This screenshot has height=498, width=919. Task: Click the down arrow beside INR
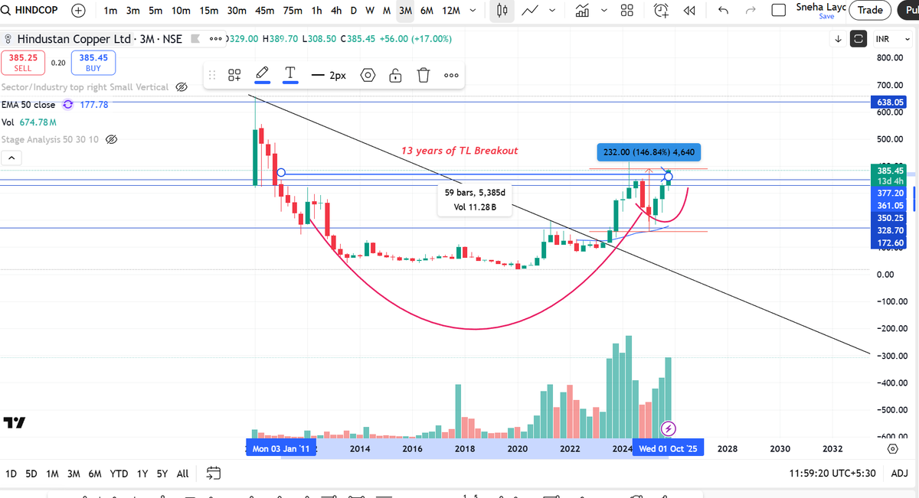pyautogui.click(x=839, y=39)
